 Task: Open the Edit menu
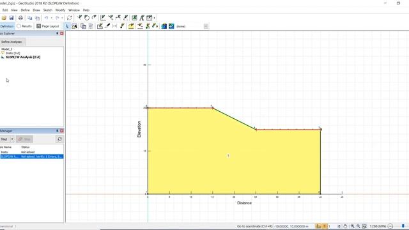5,10
